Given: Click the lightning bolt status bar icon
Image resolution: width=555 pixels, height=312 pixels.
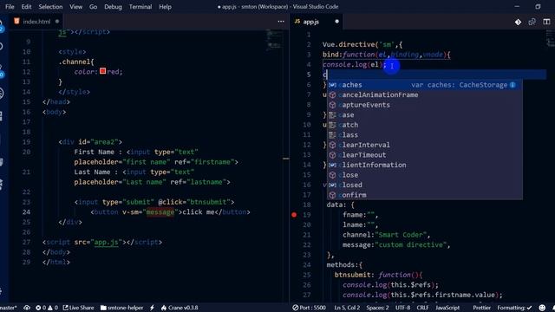Looking at the screenshot, I should click(x=152, y=308).
